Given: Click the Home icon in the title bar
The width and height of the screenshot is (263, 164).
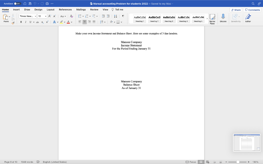Looking at the screenshot, I should click(25, 4).
